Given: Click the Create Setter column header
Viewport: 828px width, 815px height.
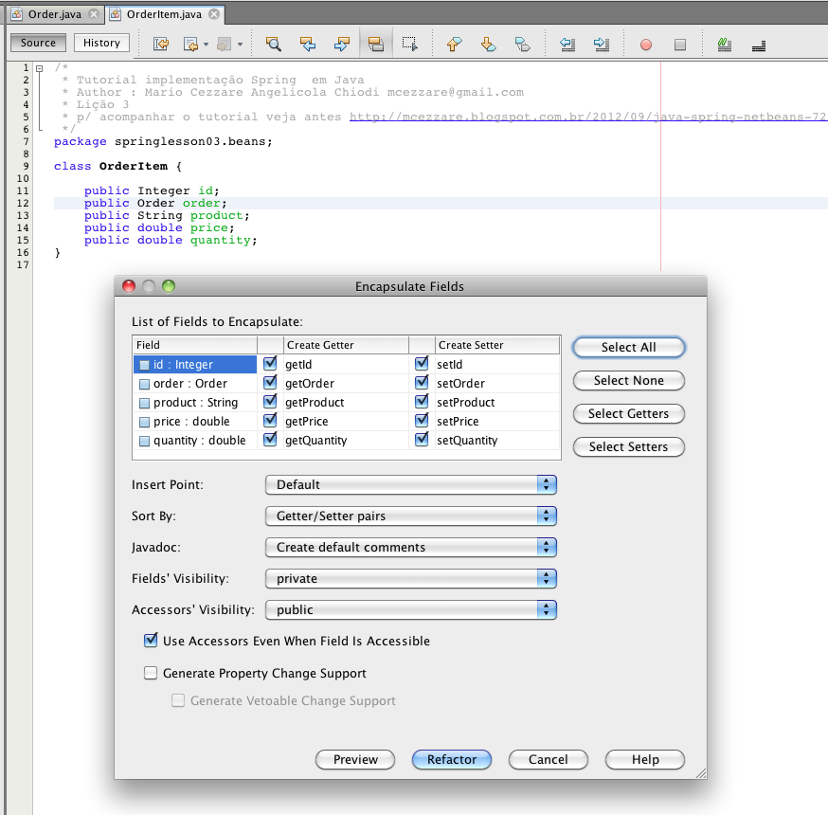Looking at the screenshot, I should point(497,345).
